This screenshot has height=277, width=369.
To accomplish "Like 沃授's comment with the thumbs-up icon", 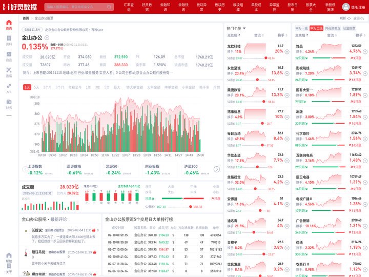I will (x=94, y=230).
